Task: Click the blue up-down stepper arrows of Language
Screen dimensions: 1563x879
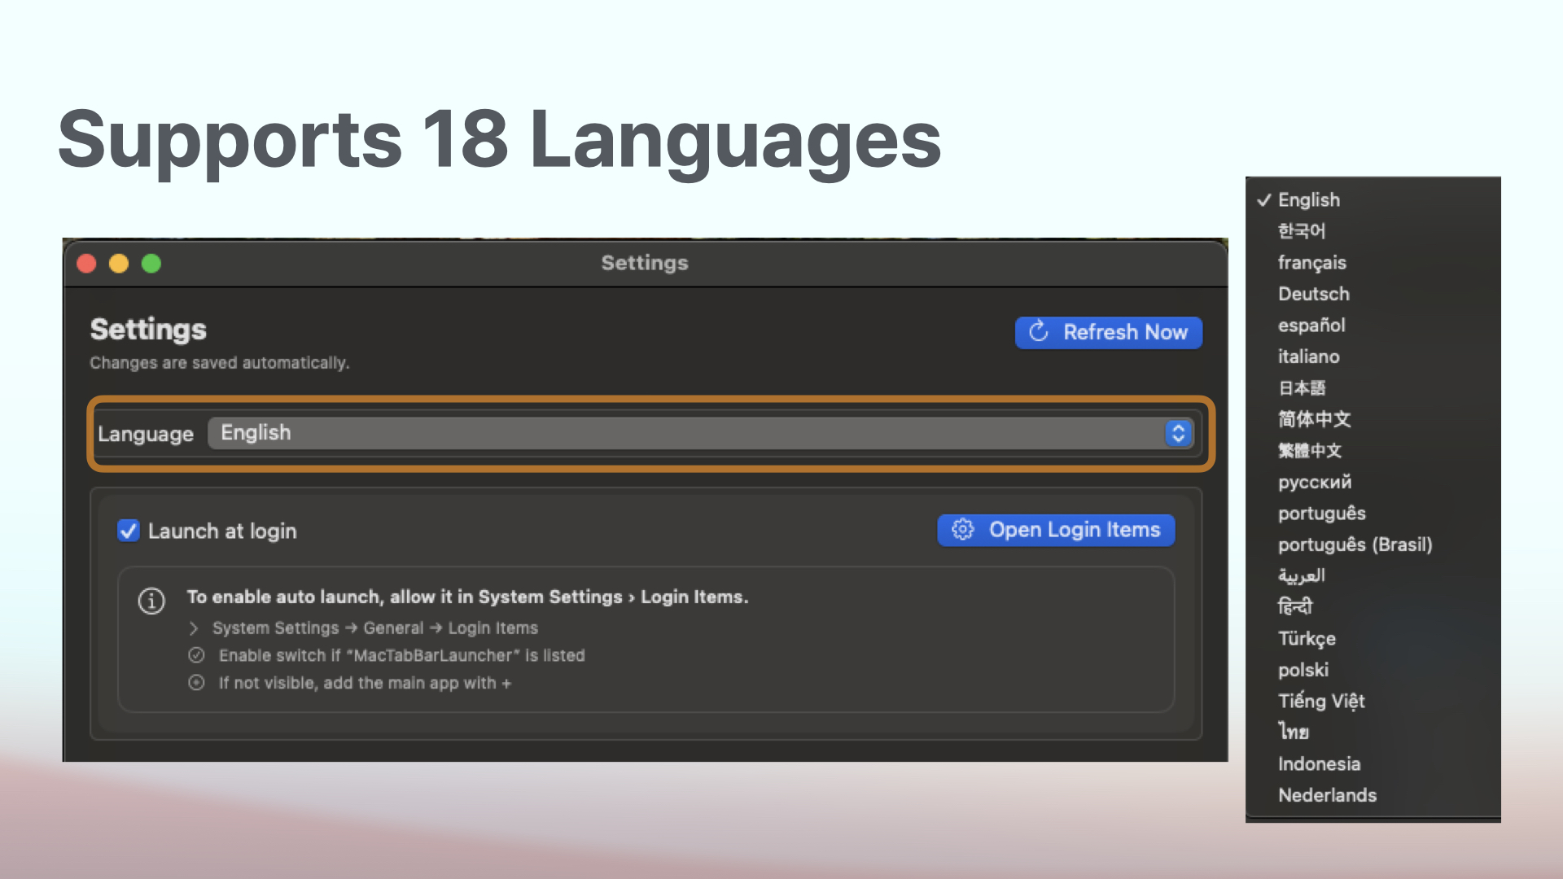Action: [1178, 433]
